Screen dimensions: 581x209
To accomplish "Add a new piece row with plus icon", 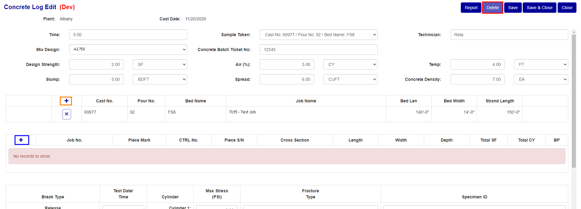I will point(22,140).
